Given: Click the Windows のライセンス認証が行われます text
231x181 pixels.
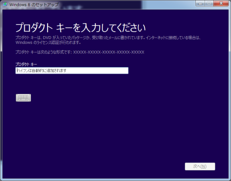Looking at the screenshot, I should 48,42.
